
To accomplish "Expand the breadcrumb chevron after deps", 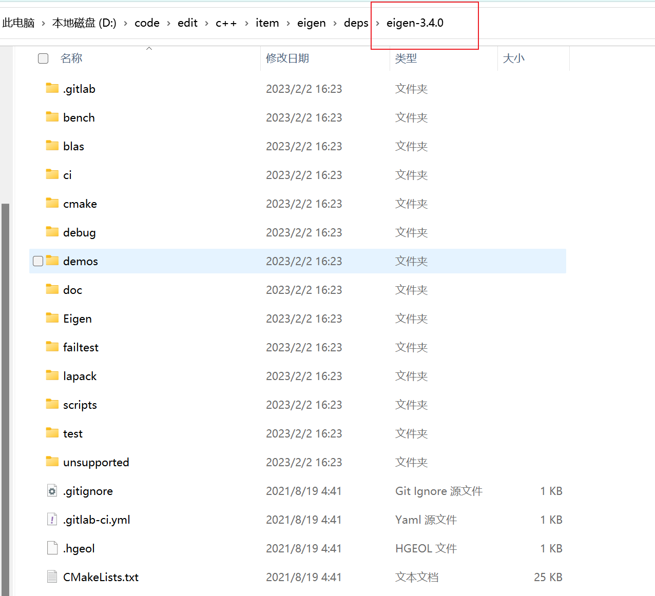I will click(x=377, y=23).
